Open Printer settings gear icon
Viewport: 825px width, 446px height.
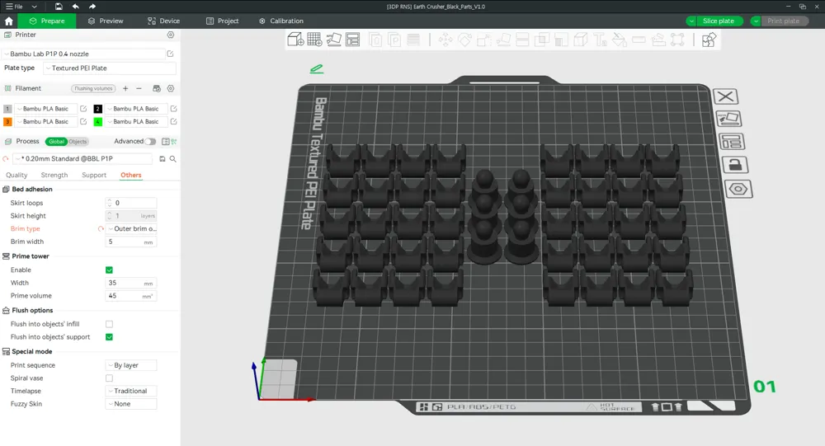tap(171, 35)
